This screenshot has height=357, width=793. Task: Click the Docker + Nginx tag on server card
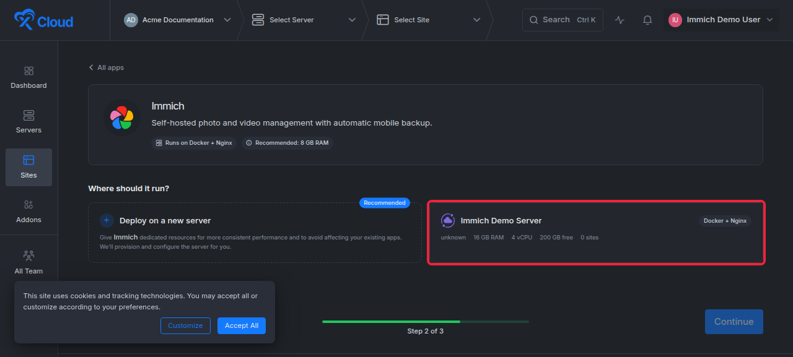coord(725,221)
